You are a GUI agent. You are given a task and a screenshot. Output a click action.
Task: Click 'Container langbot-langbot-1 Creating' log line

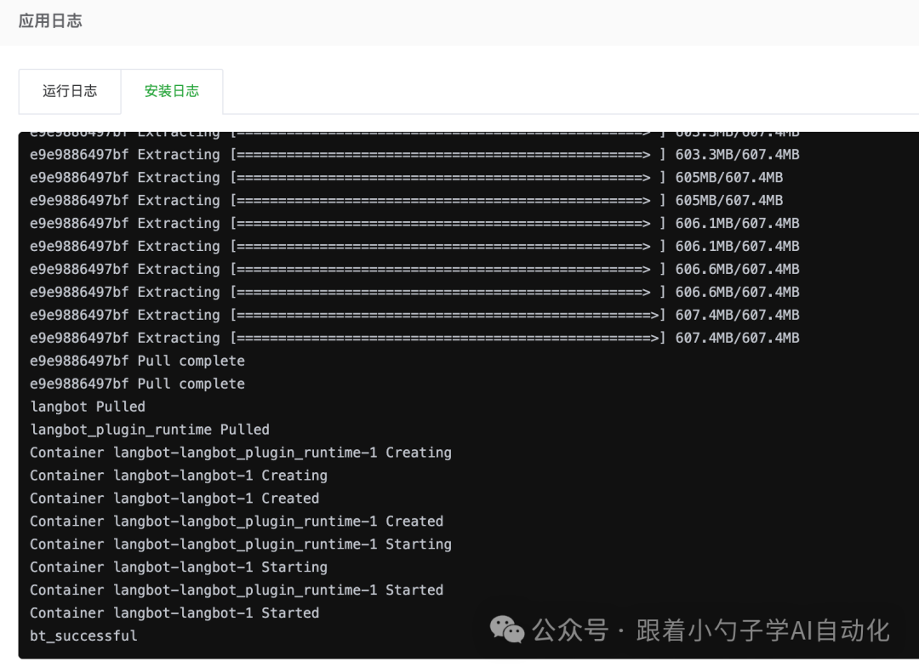point(178,476)
